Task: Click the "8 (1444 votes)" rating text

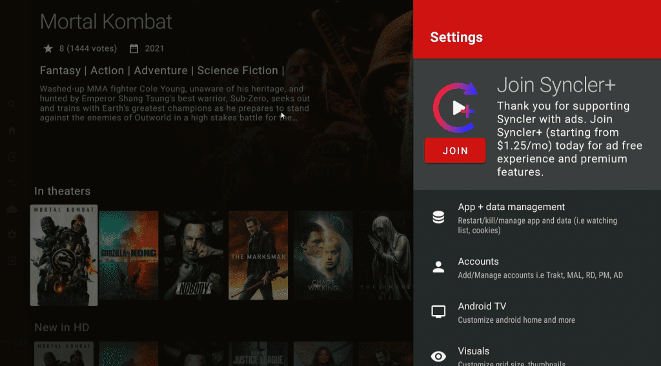Action: click(x=88, y=48)
